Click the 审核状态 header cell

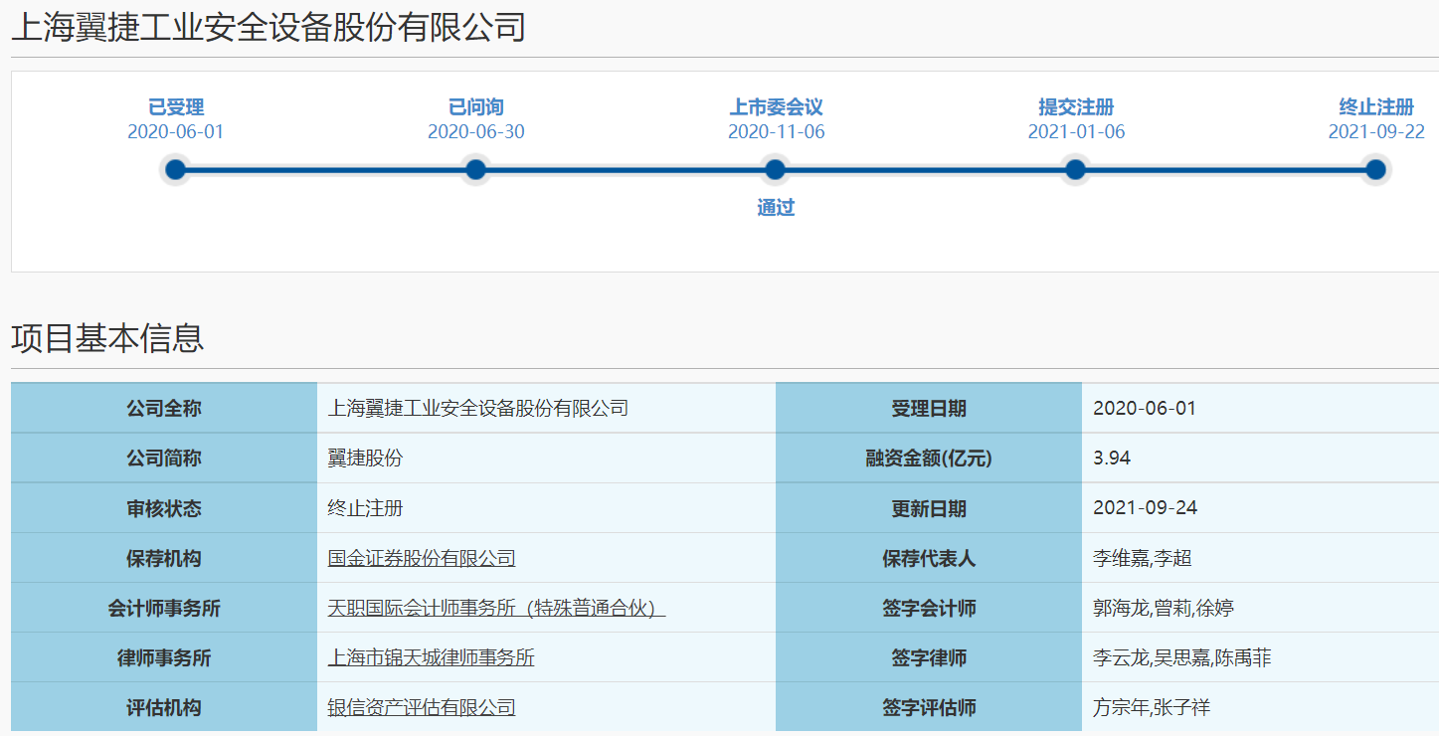[x=164, y=508]
